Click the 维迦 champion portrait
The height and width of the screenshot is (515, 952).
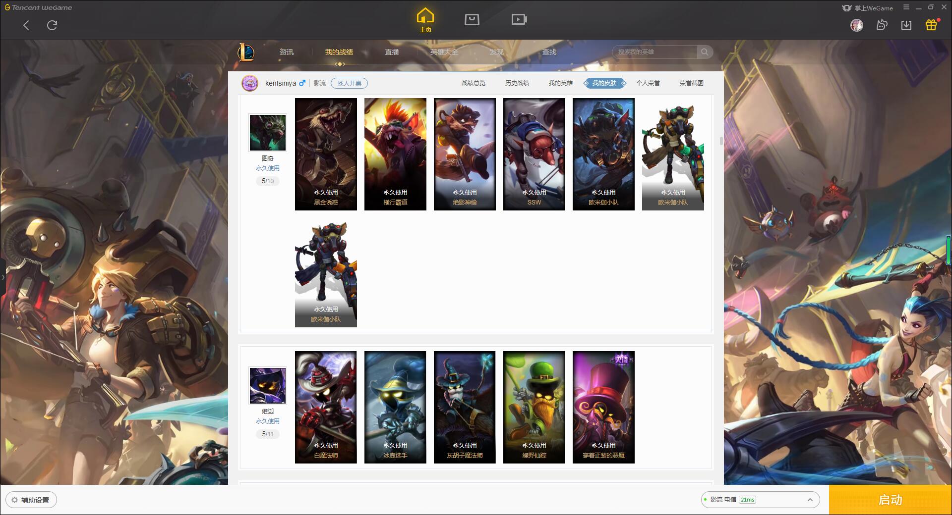click(x=268, y=386)
